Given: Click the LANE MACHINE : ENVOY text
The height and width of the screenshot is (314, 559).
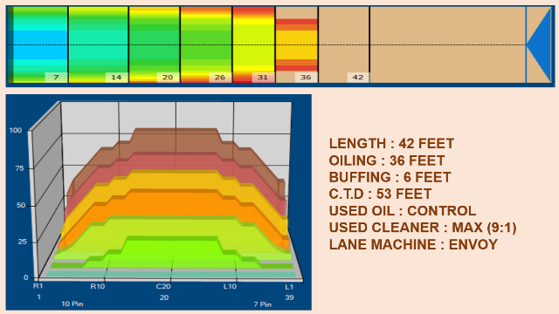Looking at the screenshot, I should (413, 244).
